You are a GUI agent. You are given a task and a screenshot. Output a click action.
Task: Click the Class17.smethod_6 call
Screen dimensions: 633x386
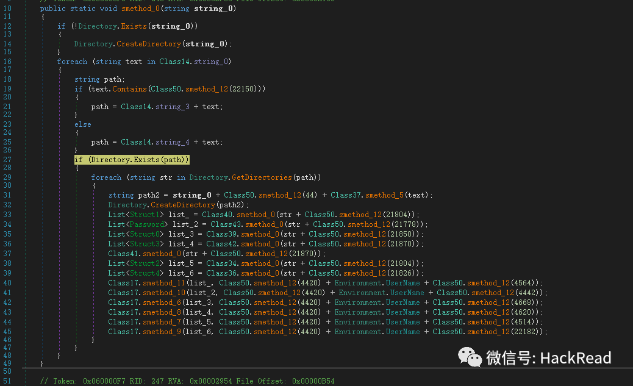[x=145, y=303]
